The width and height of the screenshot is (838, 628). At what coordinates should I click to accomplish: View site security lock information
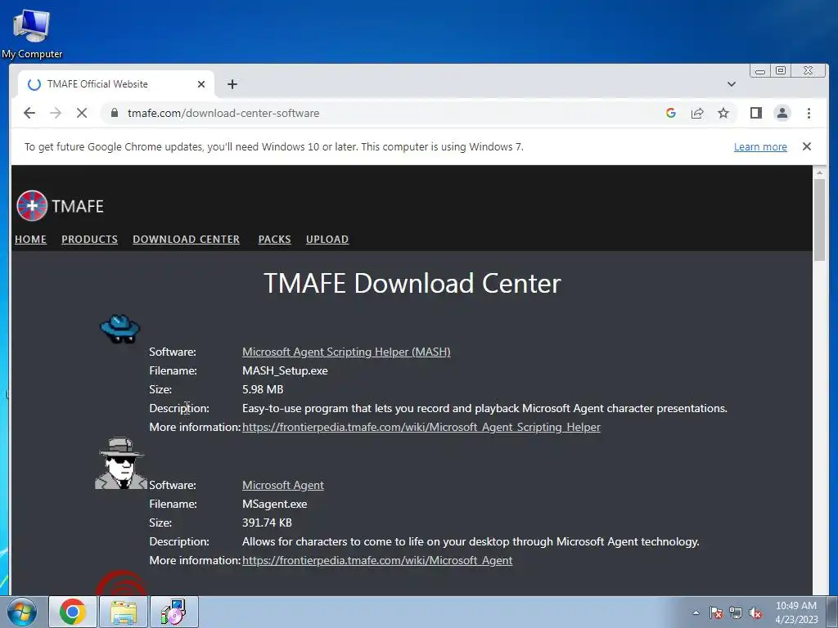click(114, 113)
